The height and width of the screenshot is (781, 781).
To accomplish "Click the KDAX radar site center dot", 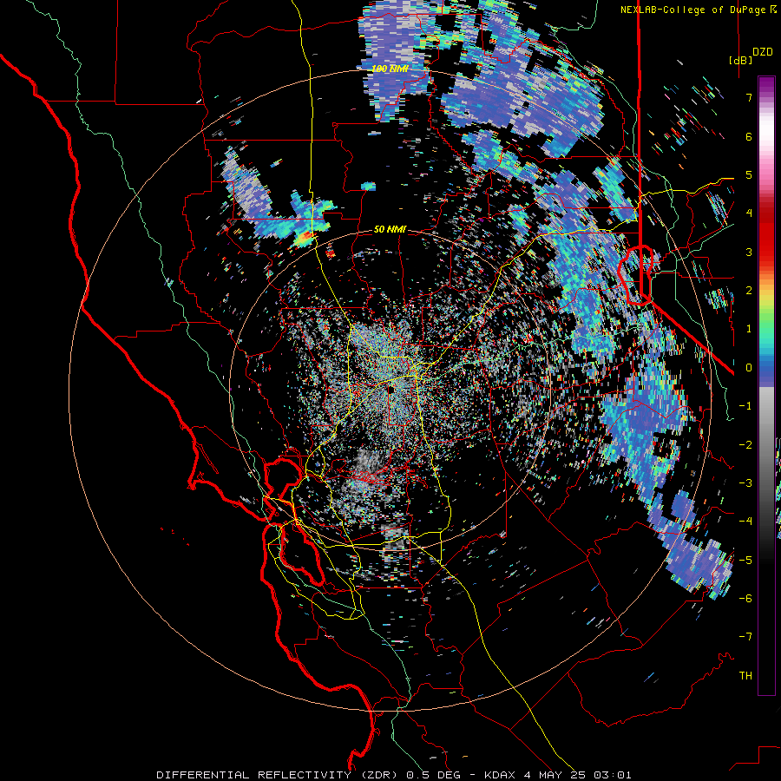I will click(x=391, y=389).
